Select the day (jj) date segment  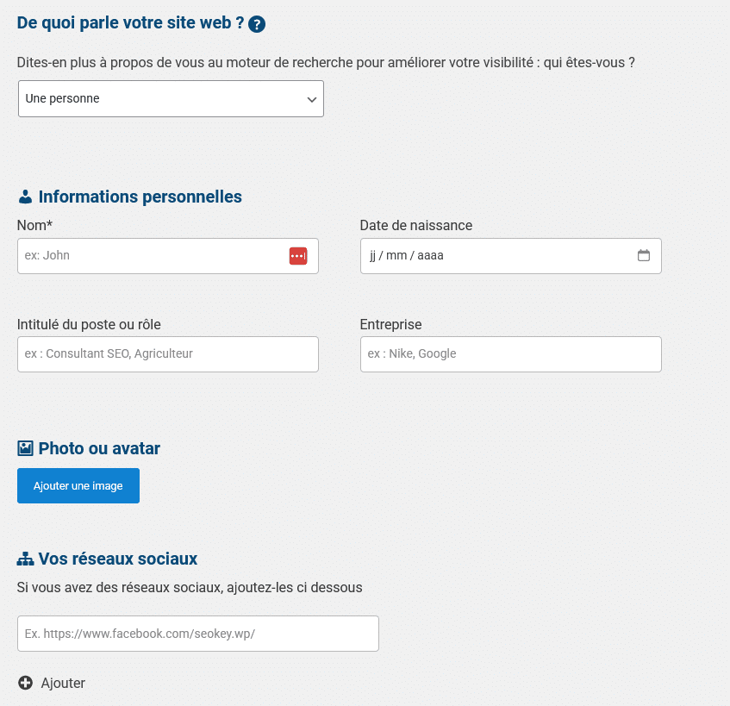coord(373,256)
